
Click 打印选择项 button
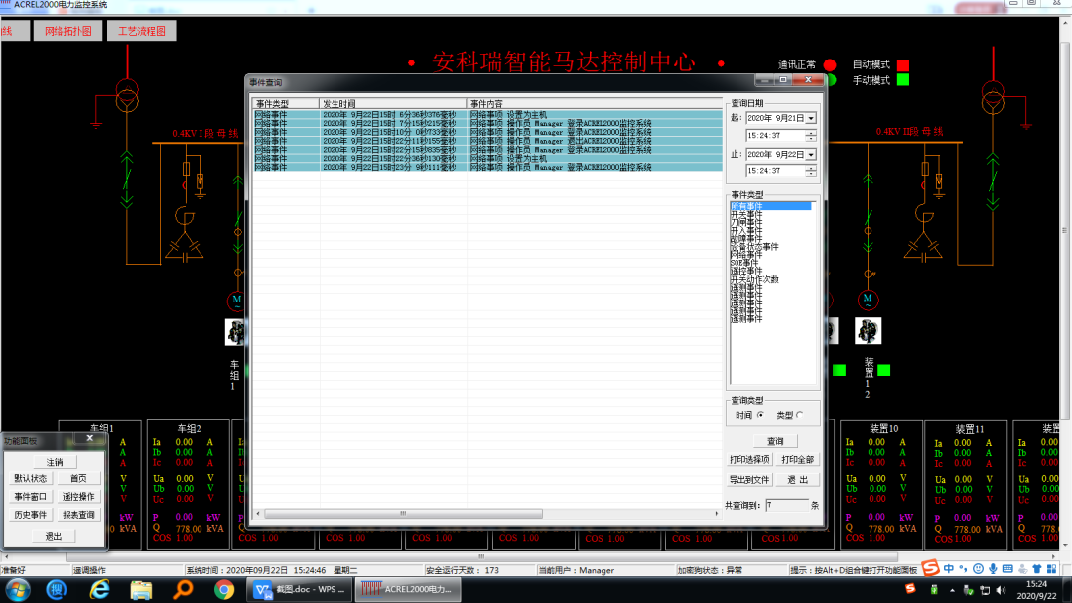pyautogui.click(x=749, y=459)
